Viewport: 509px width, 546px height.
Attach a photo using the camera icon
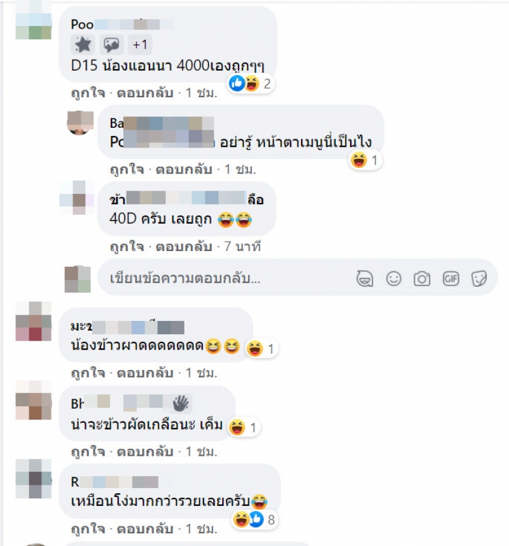pos(422,279)
